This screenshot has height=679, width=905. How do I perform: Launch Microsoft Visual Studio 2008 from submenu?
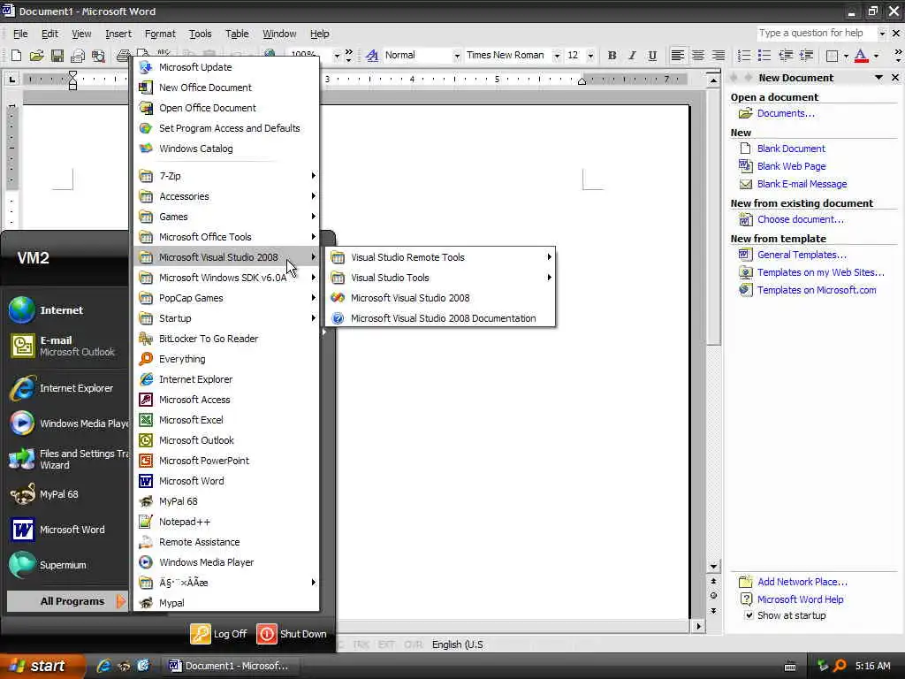tap(440, 298)
